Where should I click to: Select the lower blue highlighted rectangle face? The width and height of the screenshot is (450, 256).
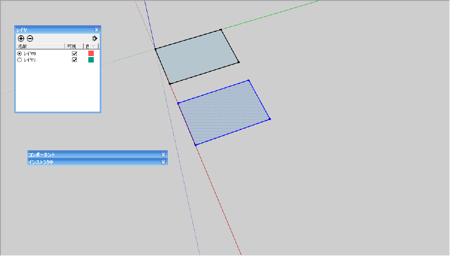point(224,113)
